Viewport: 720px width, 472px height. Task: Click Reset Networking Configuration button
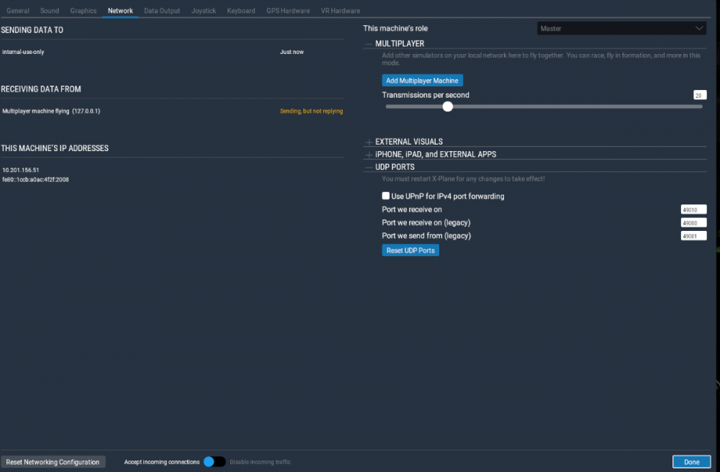(x=53, y=462)
